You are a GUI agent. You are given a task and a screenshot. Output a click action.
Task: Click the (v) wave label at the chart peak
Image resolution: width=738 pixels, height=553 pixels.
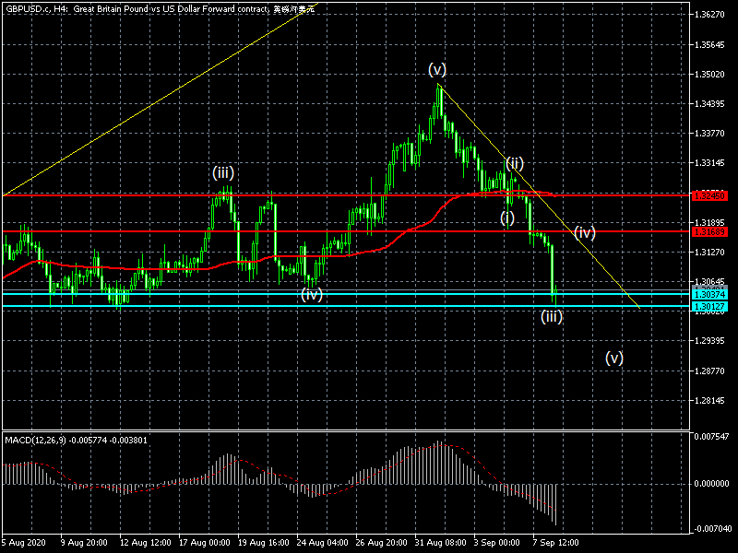coord(437,69)
